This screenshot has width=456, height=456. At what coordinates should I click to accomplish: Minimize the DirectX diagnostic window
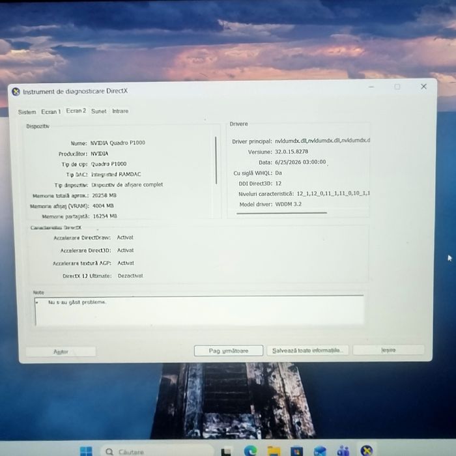[x=371, y=87]
